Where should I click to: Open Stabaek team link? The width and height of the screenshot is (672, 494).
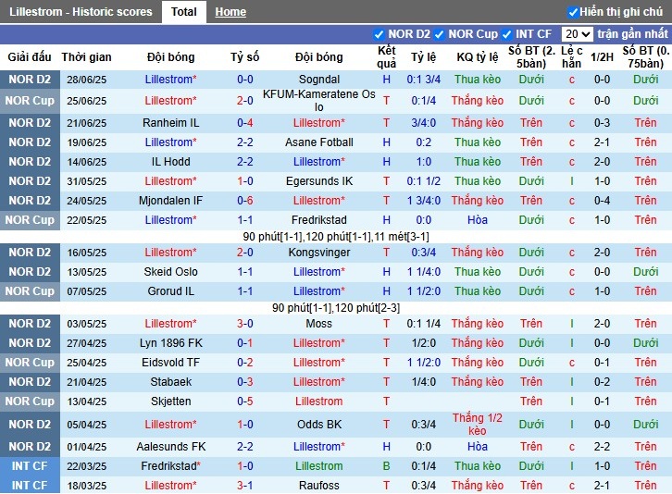tap(170, 382)
